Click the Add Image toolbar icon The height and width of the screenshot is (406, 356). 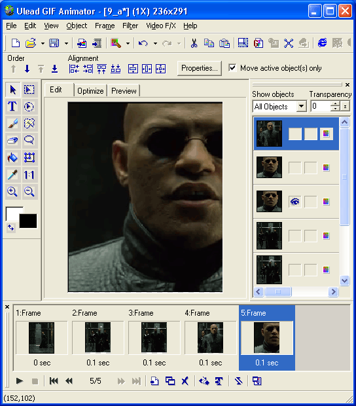coord(82,43)
